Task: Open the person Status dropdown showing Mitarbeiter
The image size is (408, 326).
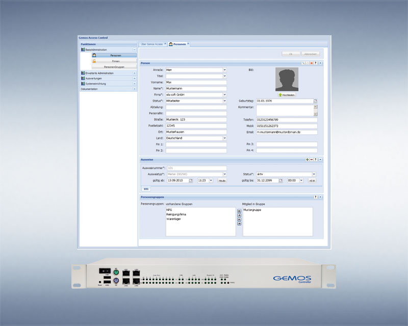Action: click(224, 101)
